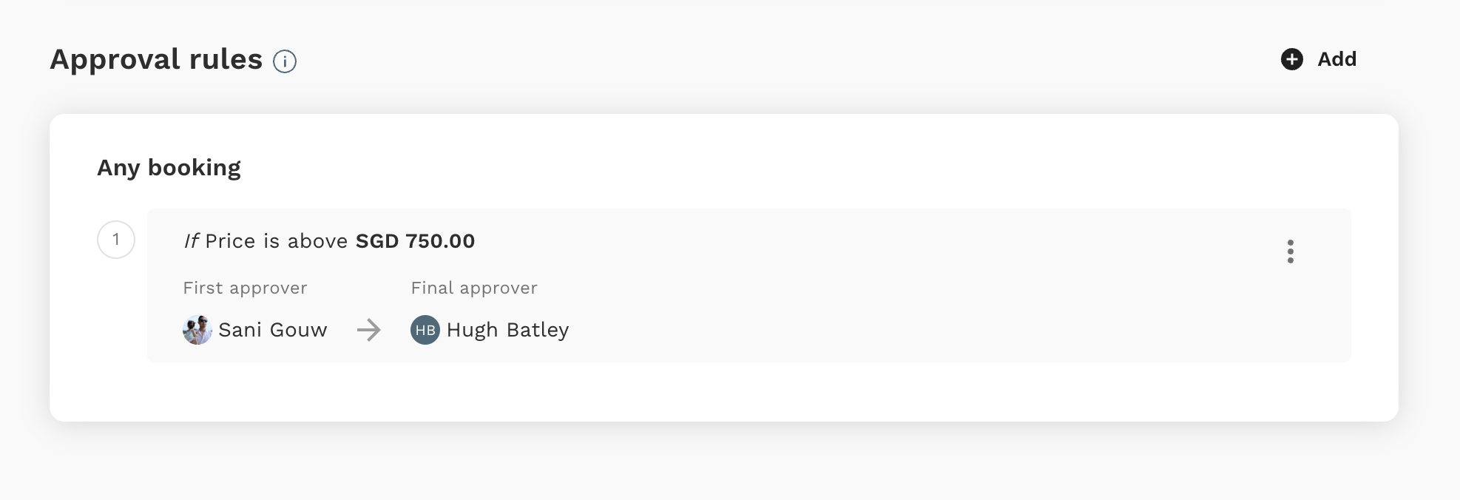Click the black plus circle icon

(1292, 59)
